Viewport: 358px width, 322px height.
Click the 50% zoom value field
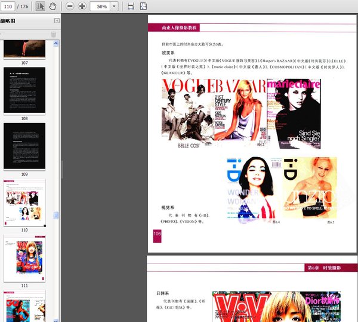100,7
